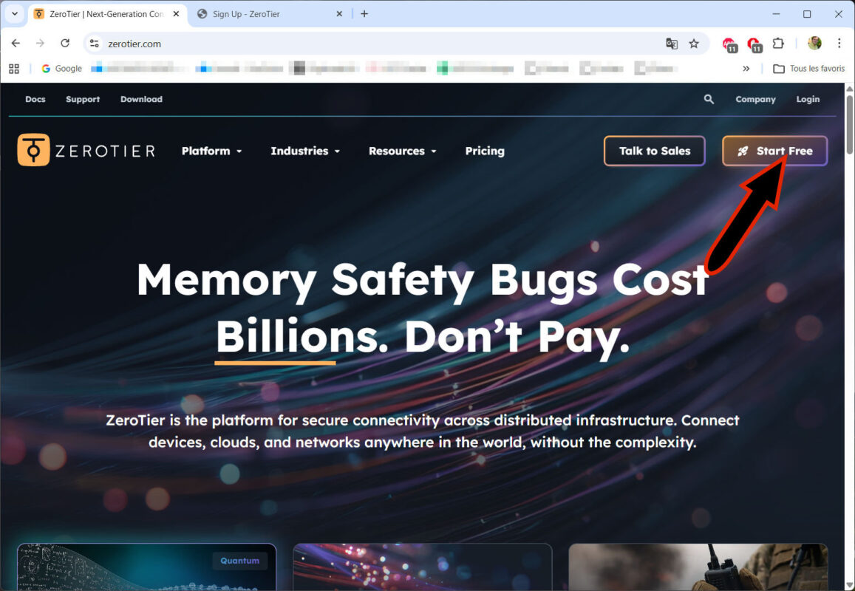The width and height of the screenshot is (855, 591).
Task: Open a new browser tab
Action: pyautogui.click(x=364, y=13)
